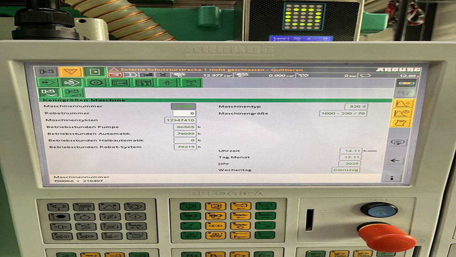Select the gray machine icon at top-left
The image size is (456, 257).
(46, 72)
